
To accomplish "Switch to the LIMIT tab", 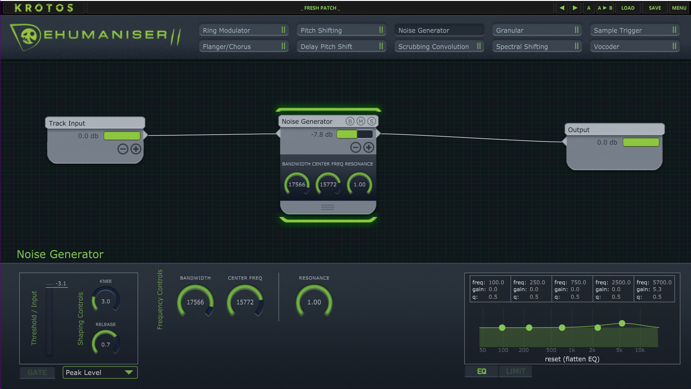I will pyautogui.click(x=516, y=371).
